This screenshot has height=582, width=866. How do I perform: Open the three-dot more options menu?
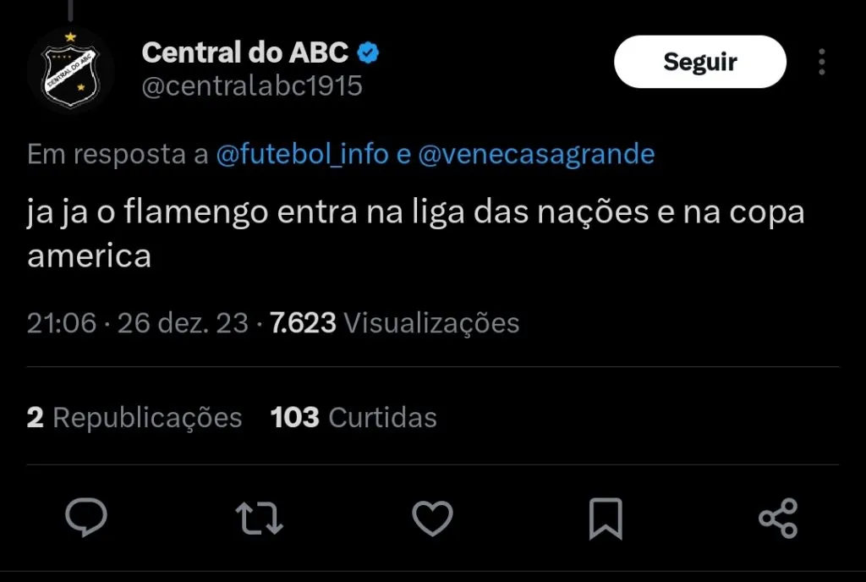(x=821, y=62)
